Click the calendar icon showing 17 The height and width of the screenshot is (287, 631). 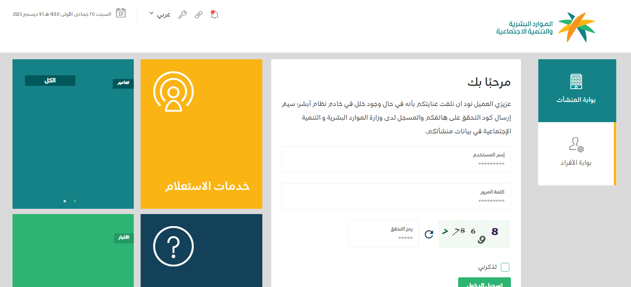point(121,13)
